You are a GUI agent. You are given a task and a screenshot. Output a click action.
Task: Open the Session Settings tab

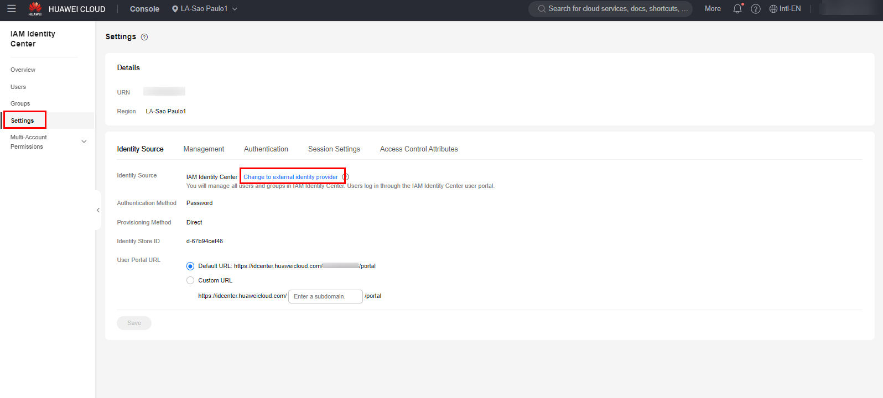click(x=334, y=149)
